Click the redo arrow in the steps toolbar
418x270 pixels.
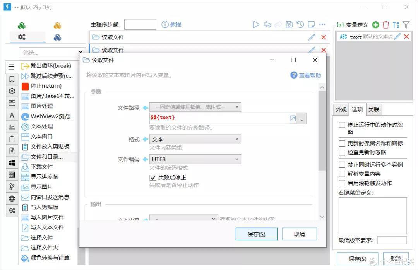(278, 24)
